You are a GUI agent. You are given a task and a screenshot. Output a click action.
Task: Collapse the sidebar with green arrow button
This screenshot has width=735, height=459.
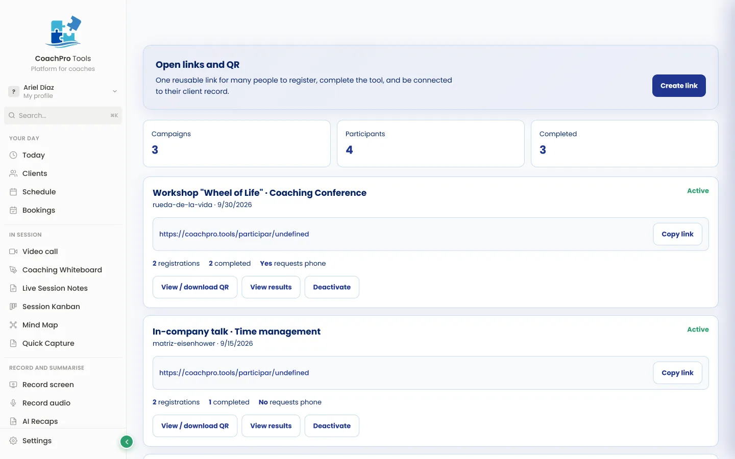point(127,442)
